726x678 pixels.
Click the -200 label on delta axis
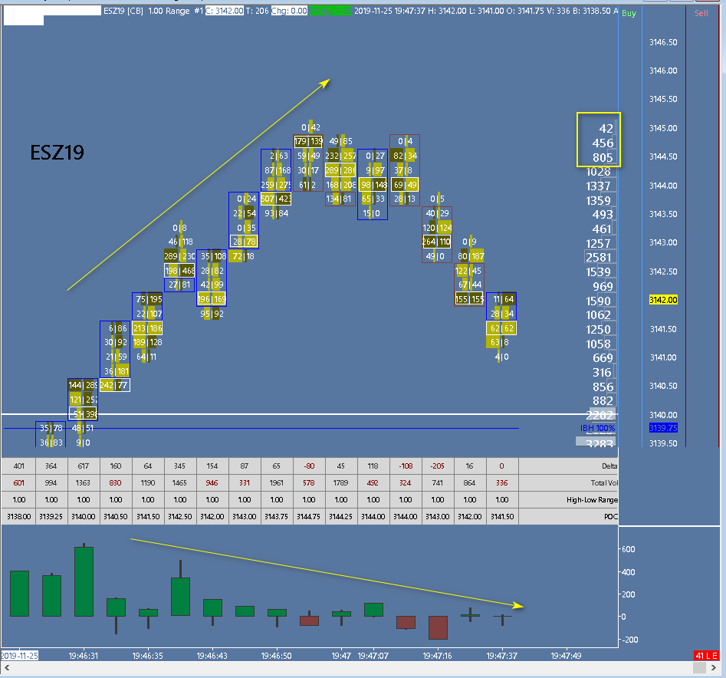click(x=629, y=640)
